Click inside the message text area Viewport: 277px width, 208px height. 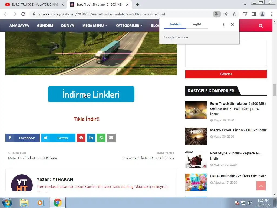click(x=226, y=53)
